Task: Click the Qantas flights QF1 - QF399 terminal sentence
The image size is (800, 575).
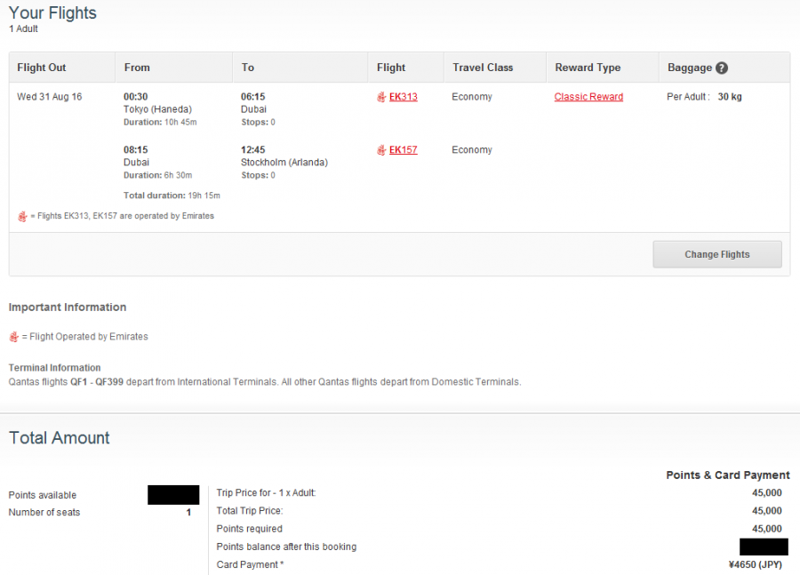Action: 265,382
